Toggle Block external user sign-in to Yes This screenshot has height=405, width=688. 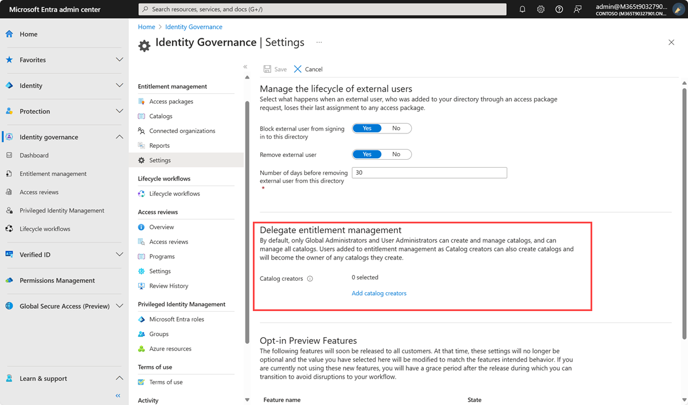point(367,128)
